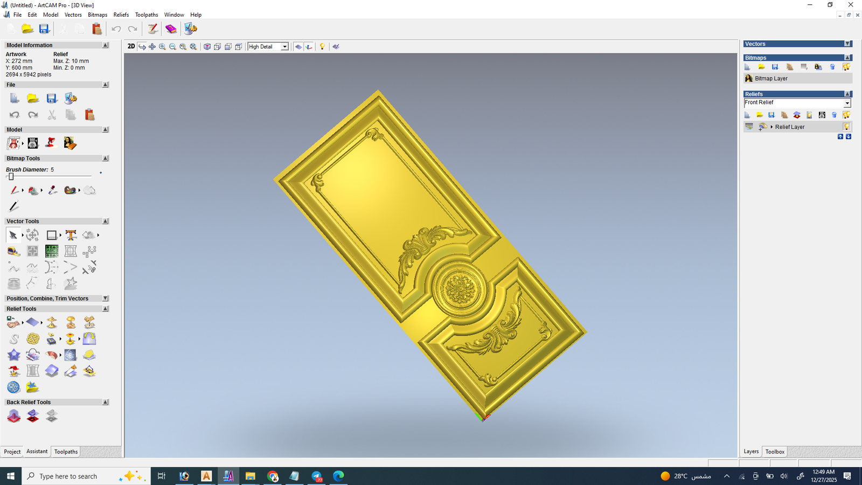Click the 2D view button

pyautogui.click(x=131, y=46)
